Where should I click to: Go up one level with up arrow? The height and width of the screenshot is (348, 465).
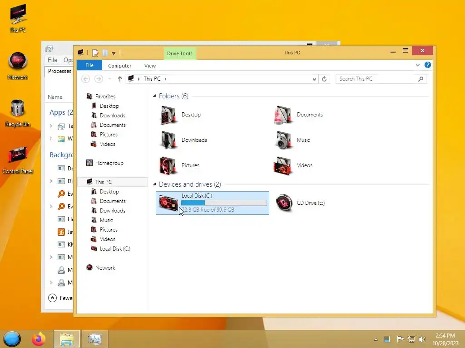click(x=119, y=79)
